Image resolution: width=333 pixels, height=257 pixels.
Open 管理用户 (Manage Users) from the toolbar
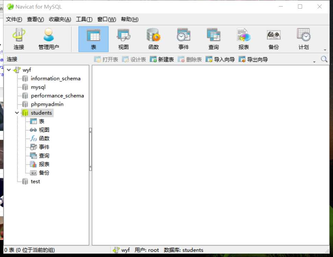point(49,39)
